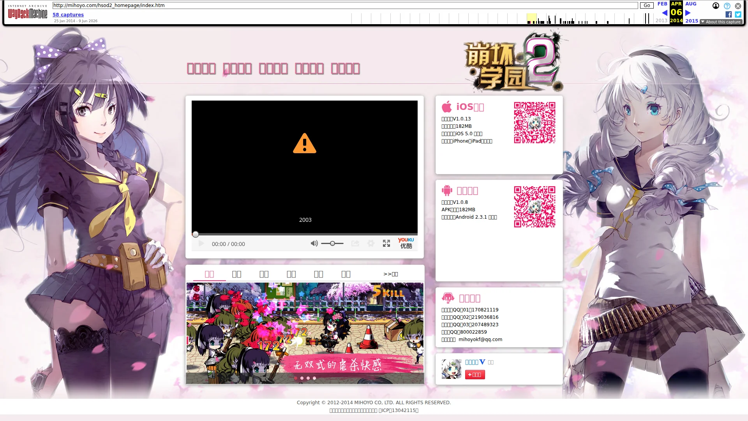The image size is (748, 421).
Task: Click the 5 KILL gameplay carousel image
Action: (x=305, y=333)
